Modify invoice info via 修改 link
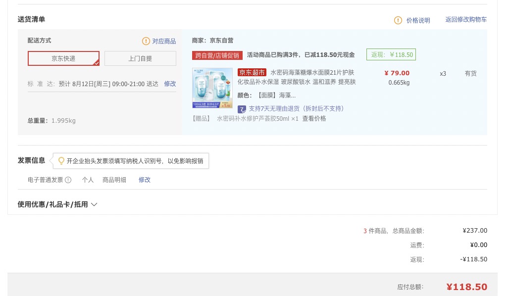 [x=144, y=180]
